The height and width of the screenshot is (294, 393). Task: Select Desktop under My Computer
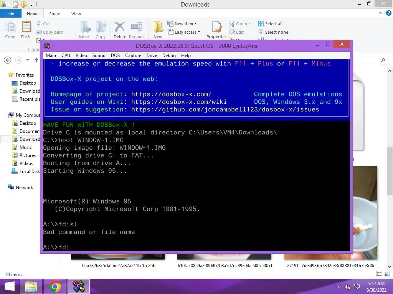(x=24, y=123)
